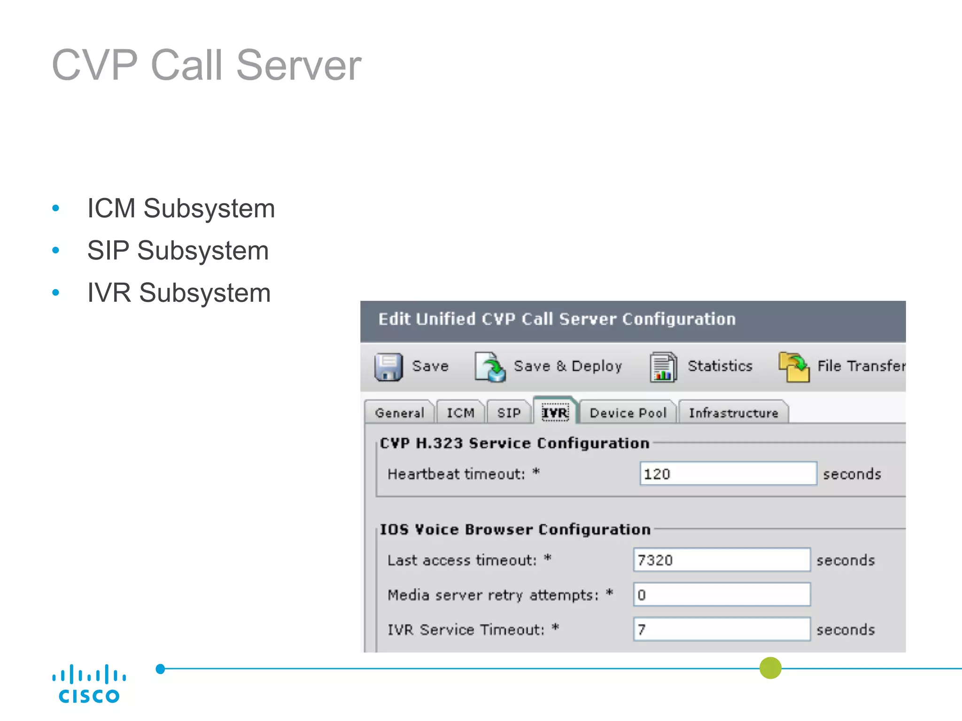Click the CVP H.323 Service Configuration heading
This screenshot has height=721, width=962.
pos(514,443)
